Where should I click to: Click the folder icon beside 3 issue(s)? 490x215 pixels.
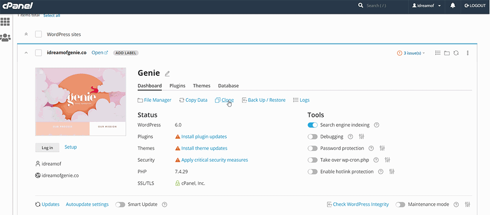pyautogui.click(x=447, y=53)
